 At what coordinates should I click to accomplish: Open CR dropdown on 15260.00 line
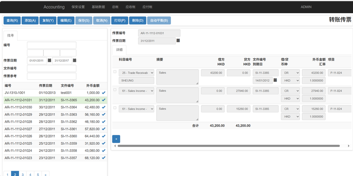click(290, 109)
